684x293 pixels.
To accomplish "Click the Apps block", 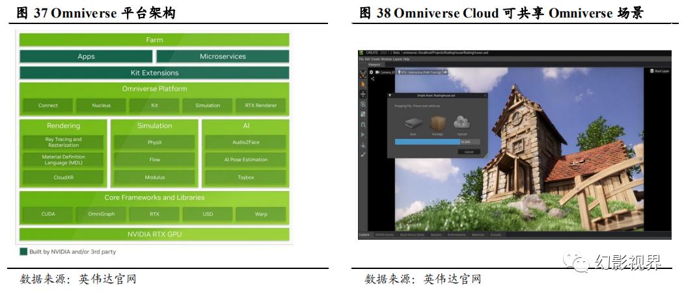I will [86, 56].
